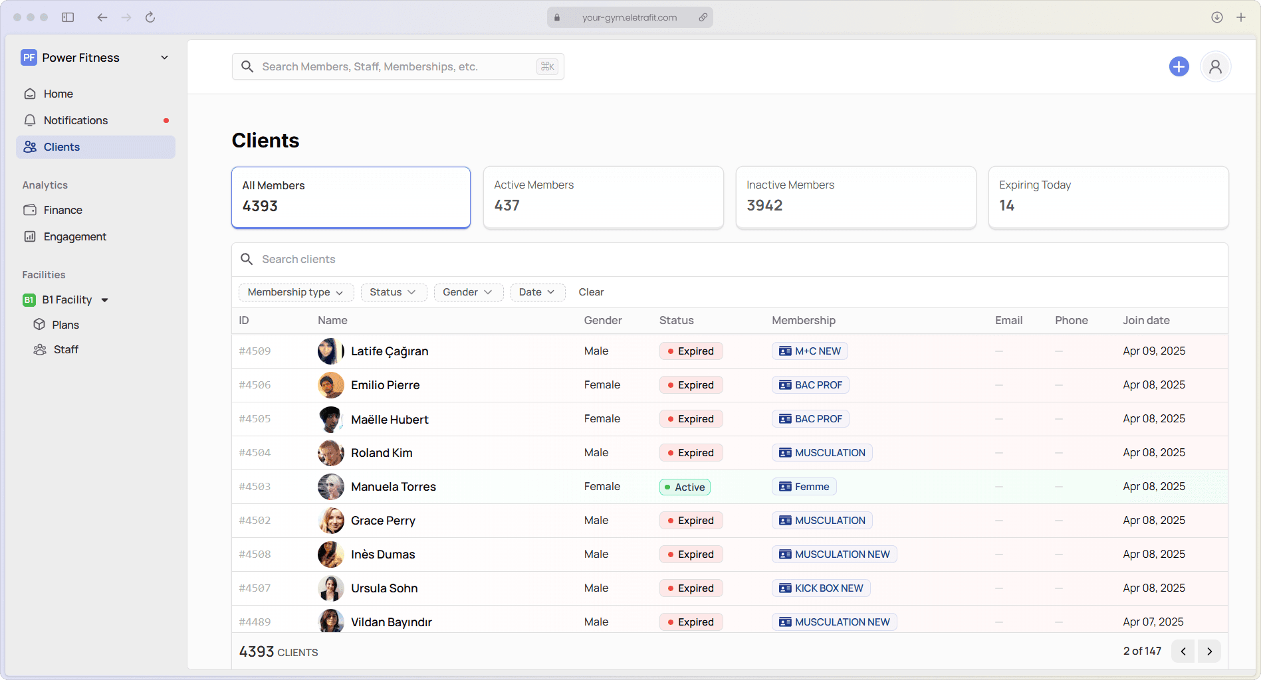Image resolution: width=1261 pixels, height=680 pixels.
Task: Go to next page of clients
Action: point(1209,651)
